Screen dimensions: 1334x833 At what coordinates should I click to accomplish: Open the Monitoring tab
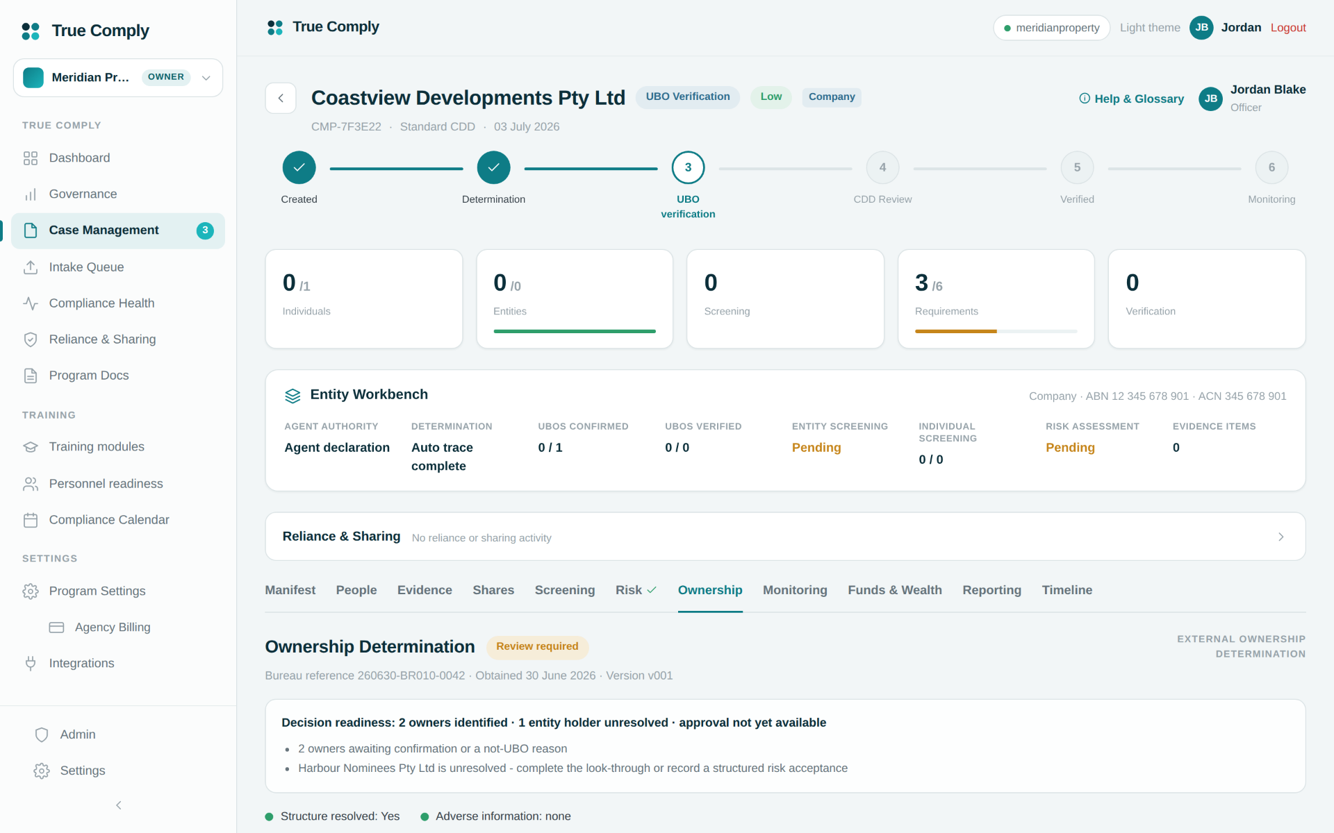click(795, 590)
